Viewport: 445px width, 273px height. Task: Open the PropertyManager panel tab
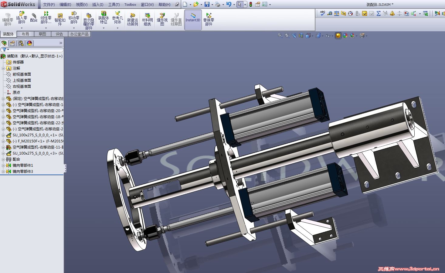click(x=12, y=43)
